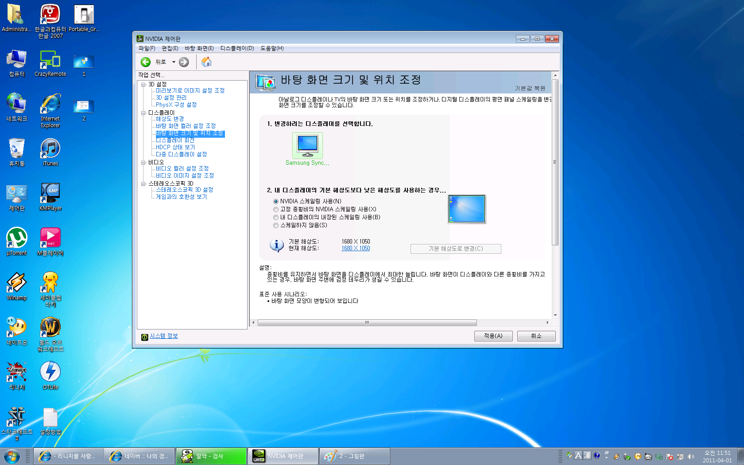Open the 도움말(H) menu
The width and height of the screenshot is (744, 465).
coord(272,48)
